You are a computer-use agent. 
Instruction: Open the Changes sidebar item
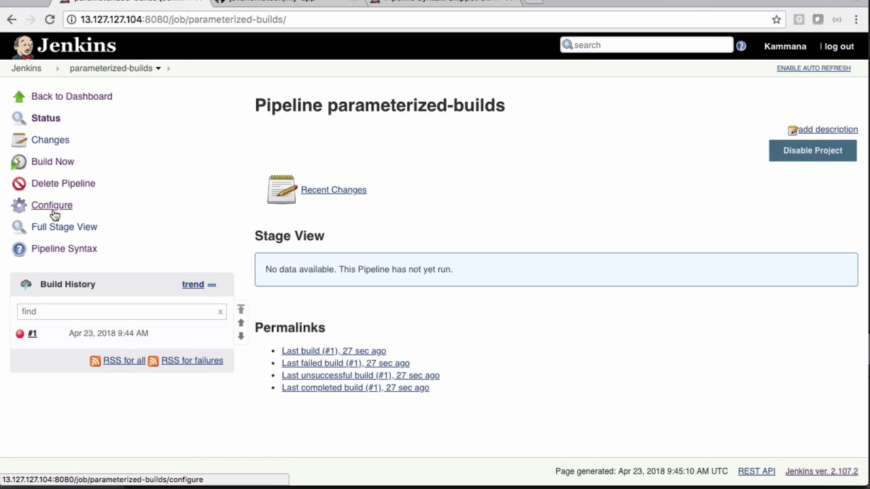(x=50, y=140)
